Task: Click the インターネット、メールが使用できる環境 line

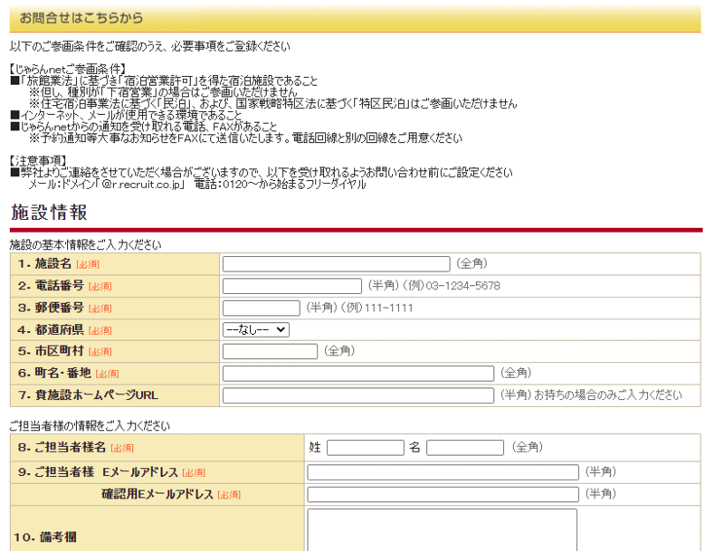Action: coord(126,115)
